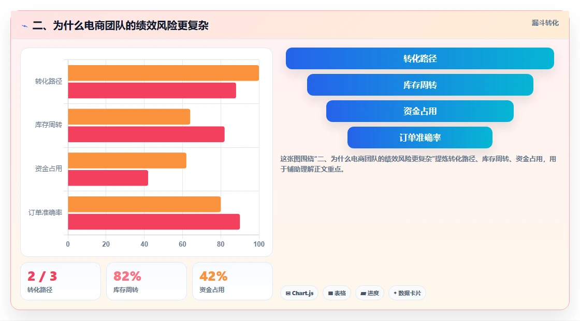Screen dimensions: 580x321
Task: Click the x-axis tick label 100
Action: (259, 244)
